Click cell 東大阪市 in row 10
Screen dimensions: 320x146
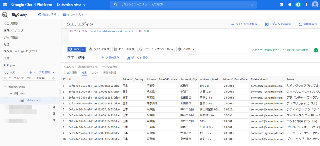click(186, 139)
